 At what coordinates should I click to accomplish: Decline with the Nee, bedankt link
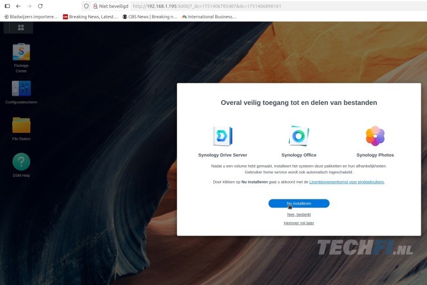coord(299,215)
